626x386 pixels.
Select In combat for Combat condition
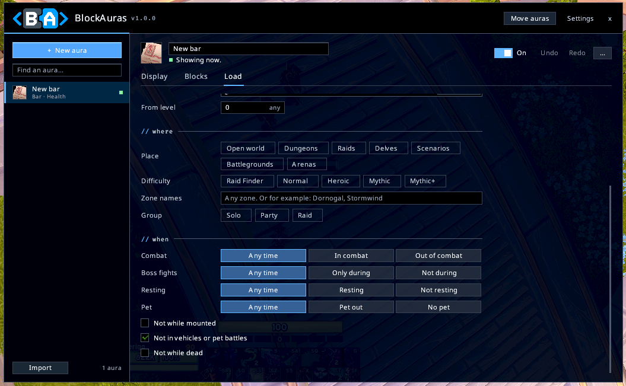pos(351,256)
